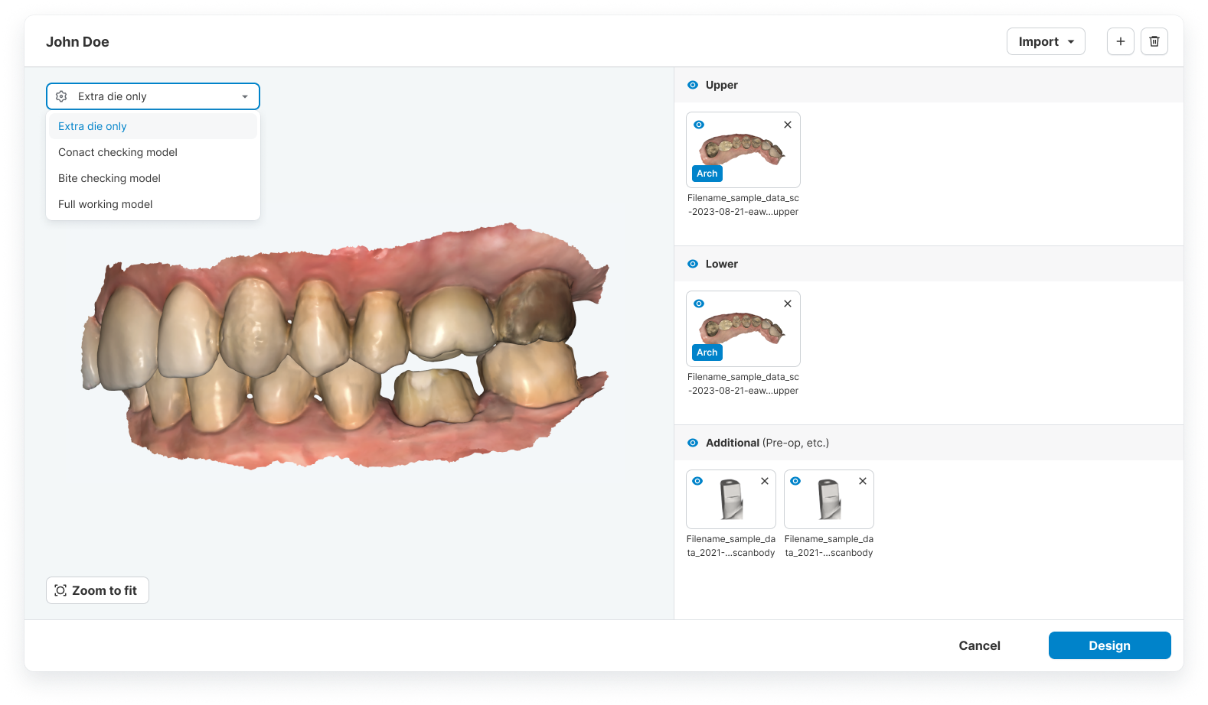Remove the first scanbody file
Viewport: 1208px width, 705px height.
coord(765,481)
